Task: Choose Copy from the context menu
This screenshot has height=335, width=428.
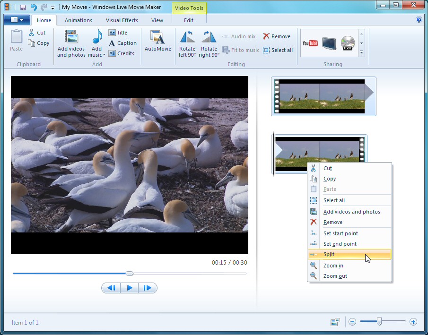Action: (349, 179)
